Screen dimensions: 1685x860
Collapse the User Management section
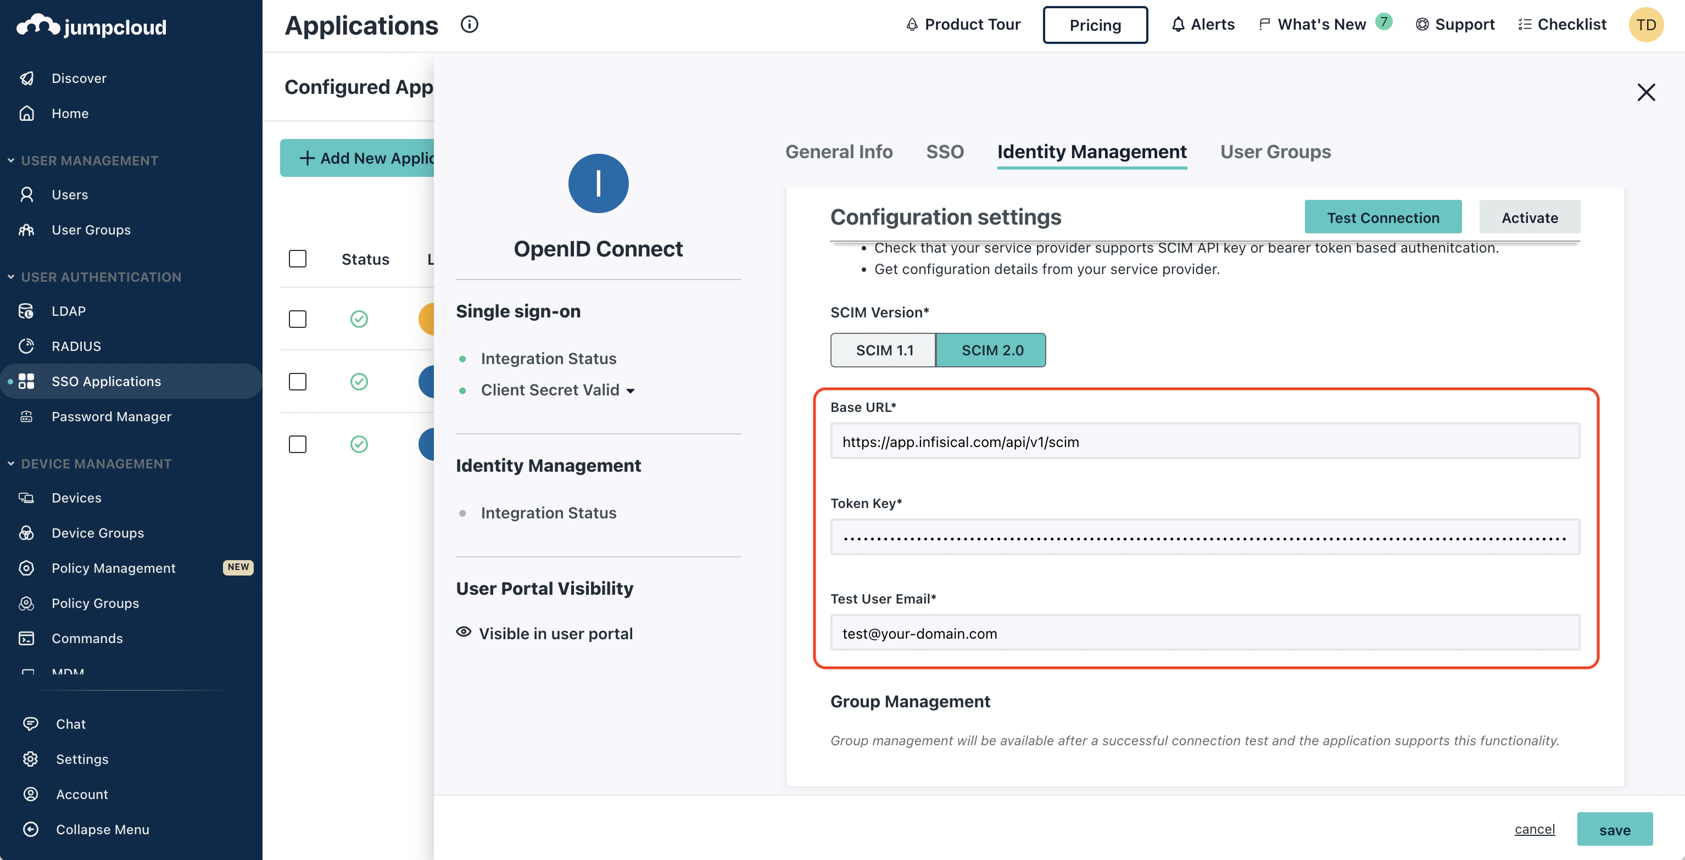coord(11,160)
